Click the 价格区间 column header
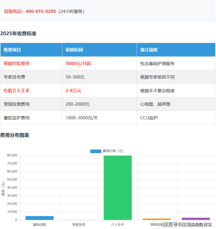Image resolution: width=216 pixels, height=229 pixels. point(74,50)
